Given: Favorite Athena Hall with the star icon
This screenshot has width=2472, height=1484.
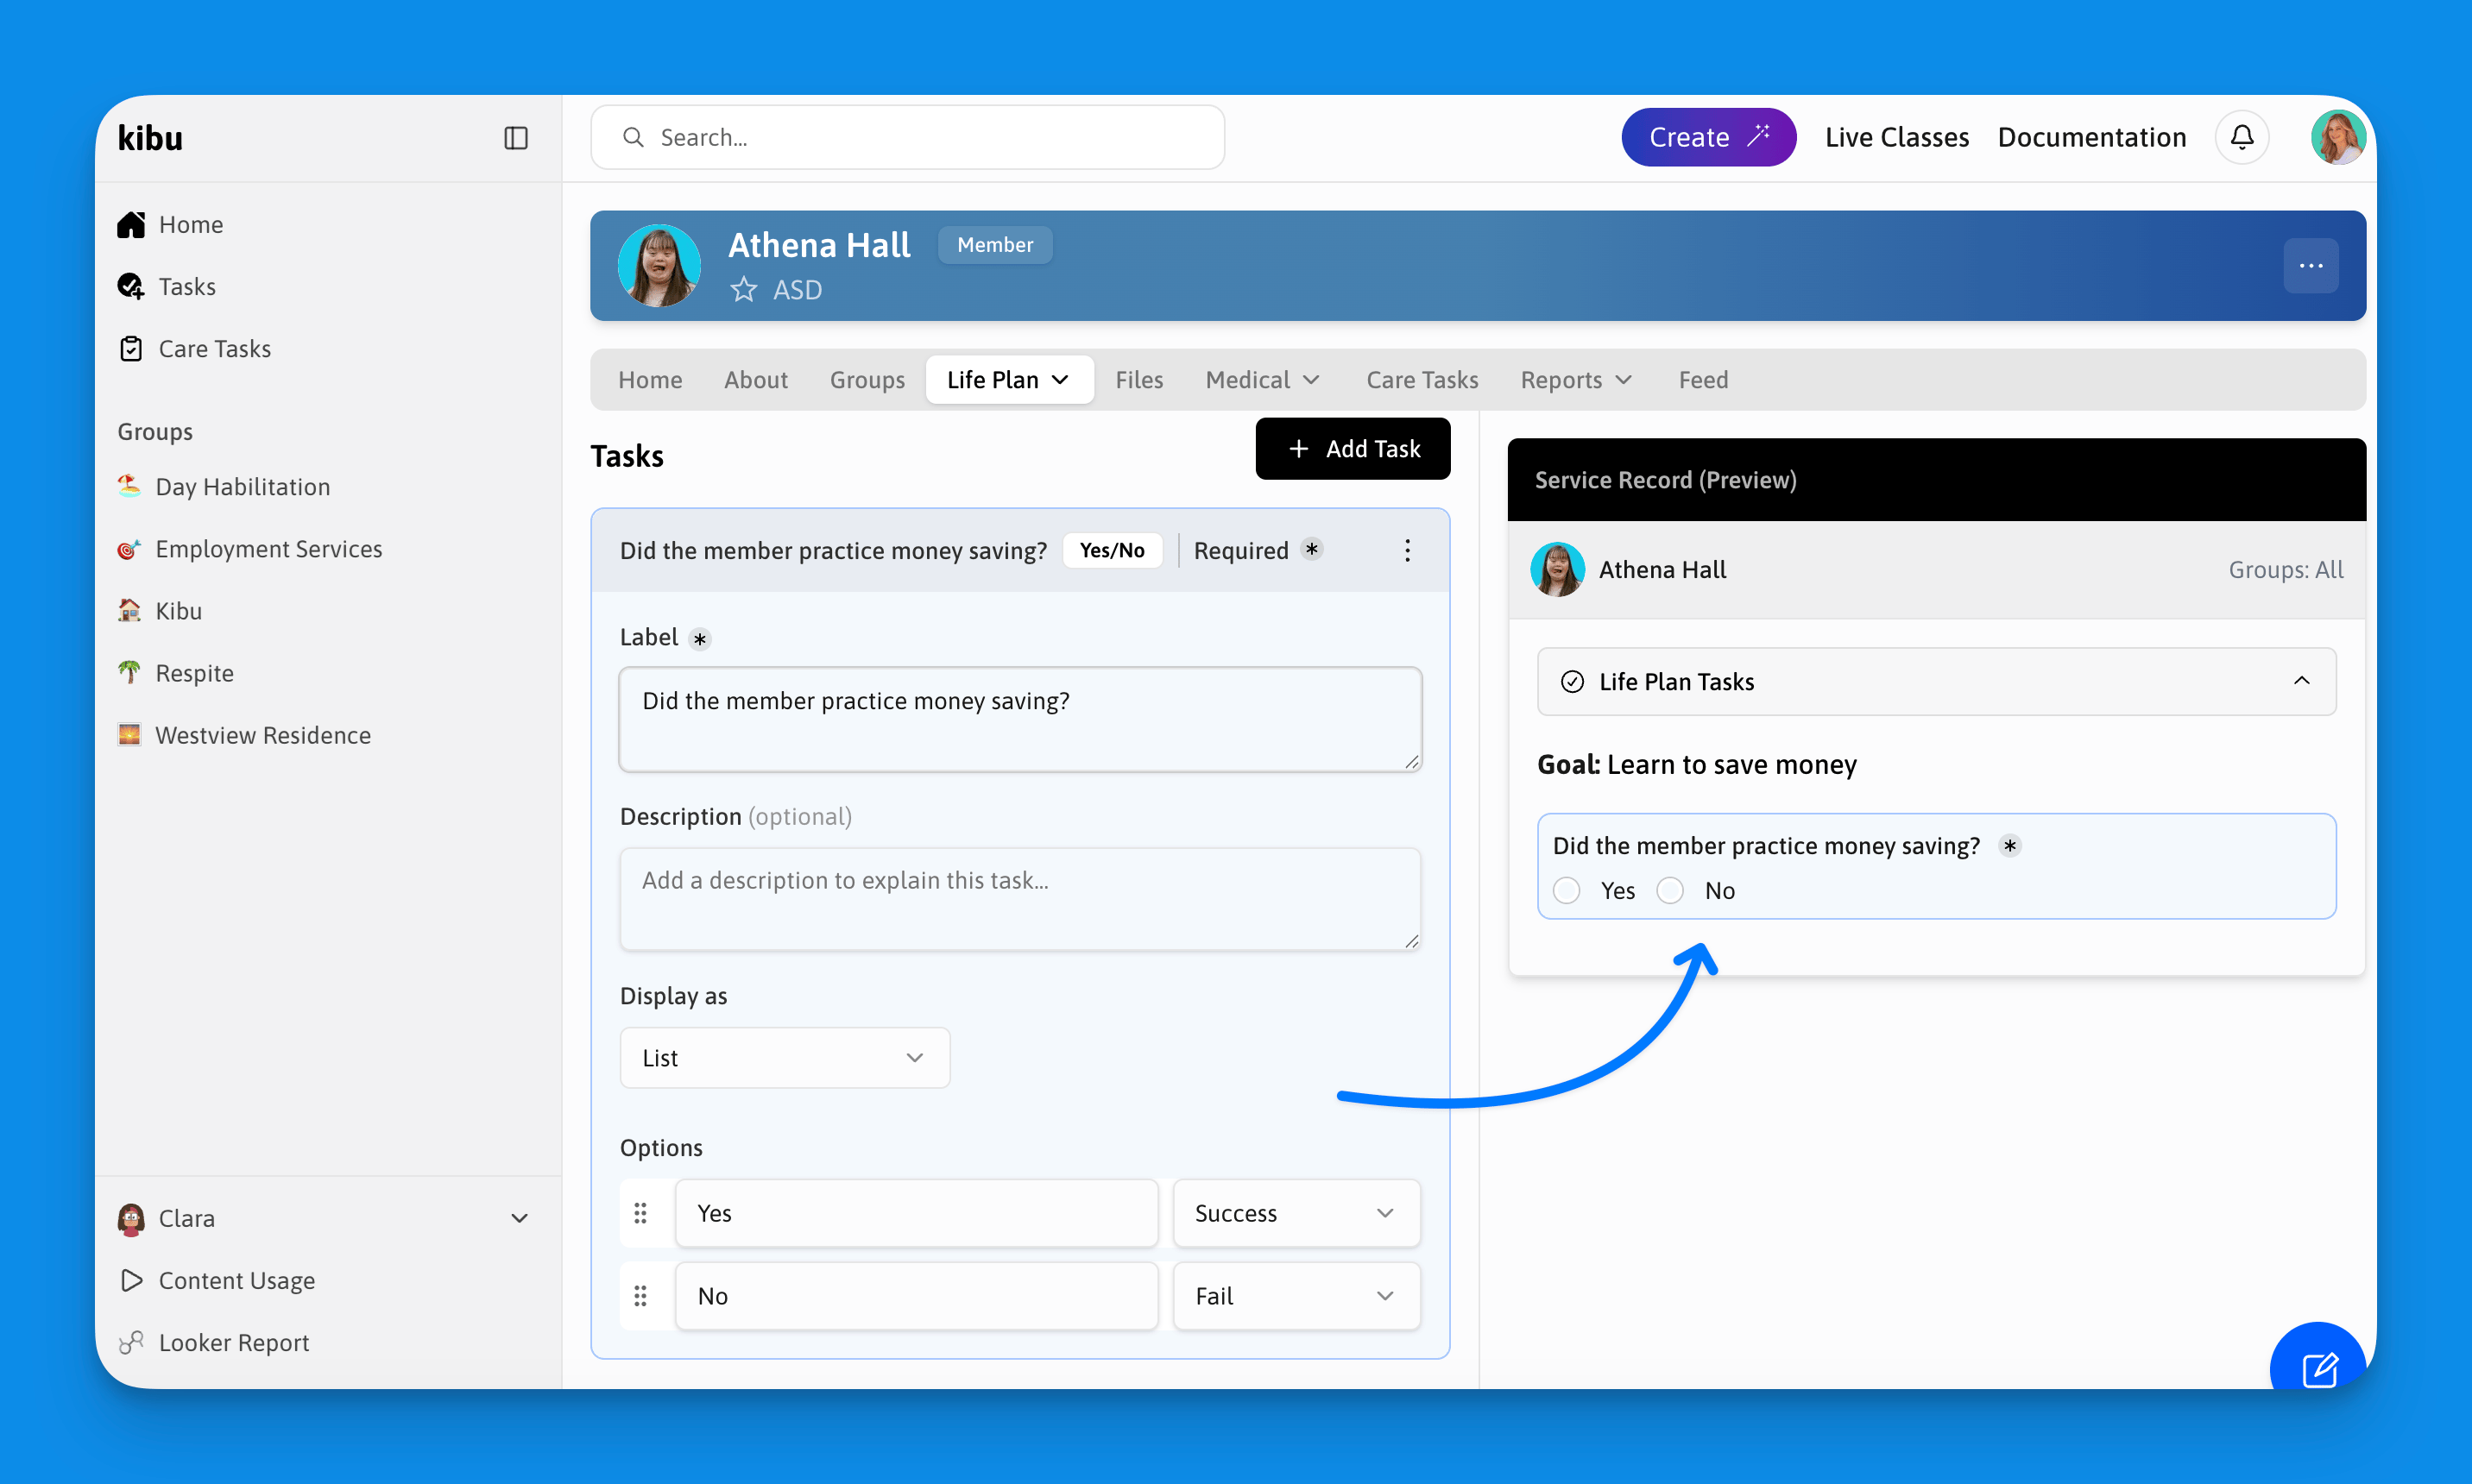Looking at the screenshot, I should point(743,290).
